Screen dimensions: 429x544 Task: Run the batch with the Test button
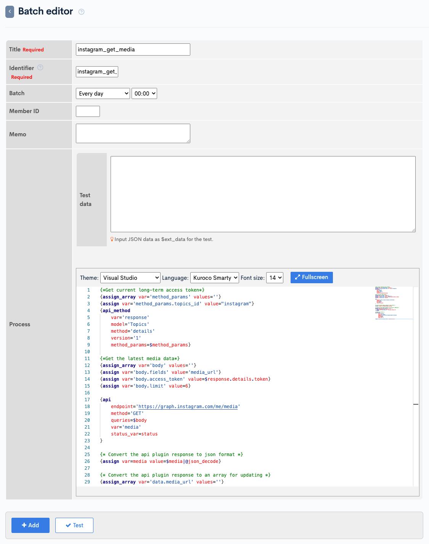[x=74, y=525]
